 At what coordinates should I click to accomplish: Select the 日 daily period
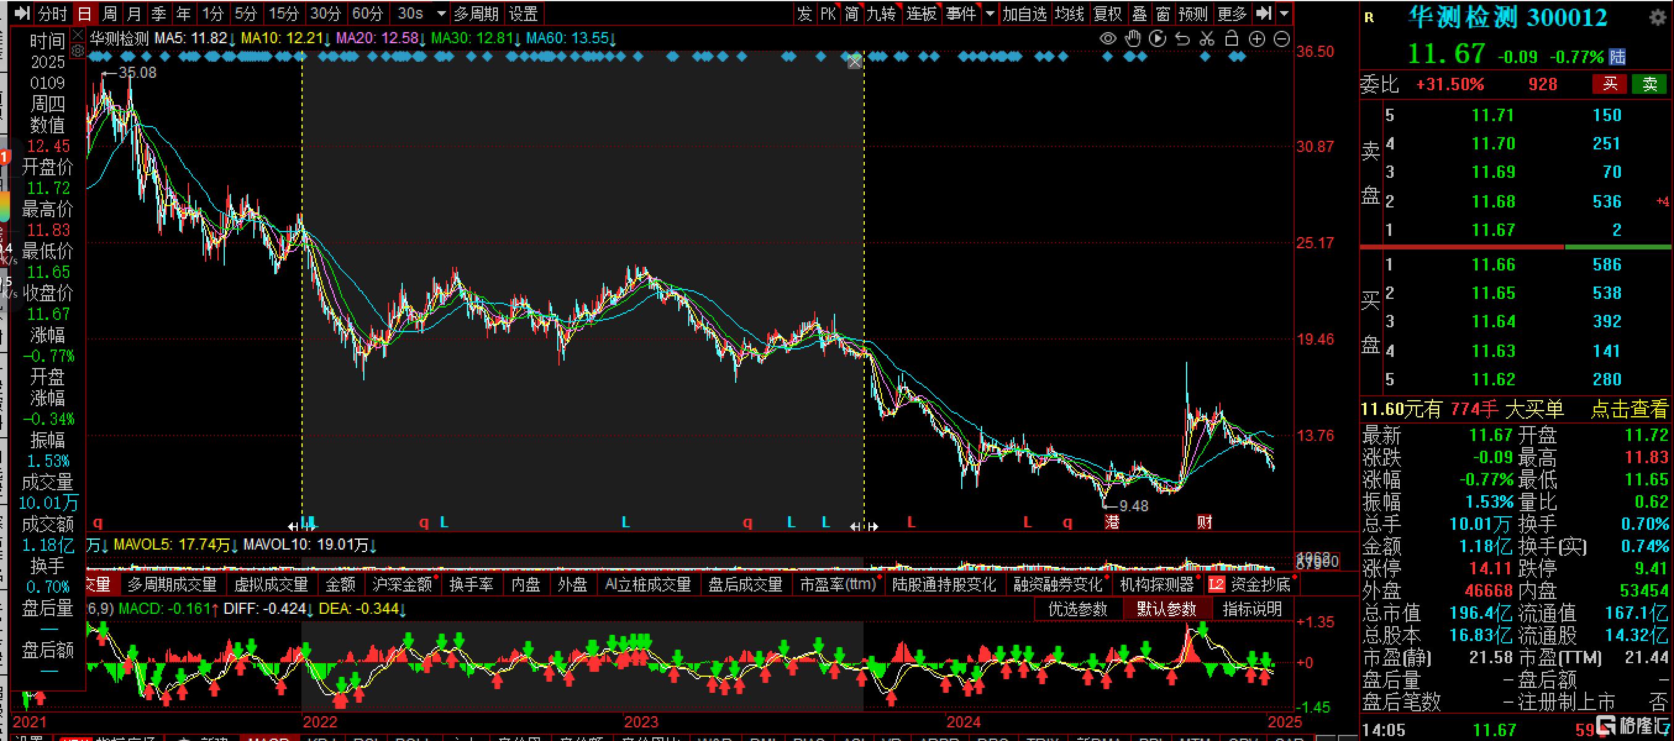[x=85, y=13]
